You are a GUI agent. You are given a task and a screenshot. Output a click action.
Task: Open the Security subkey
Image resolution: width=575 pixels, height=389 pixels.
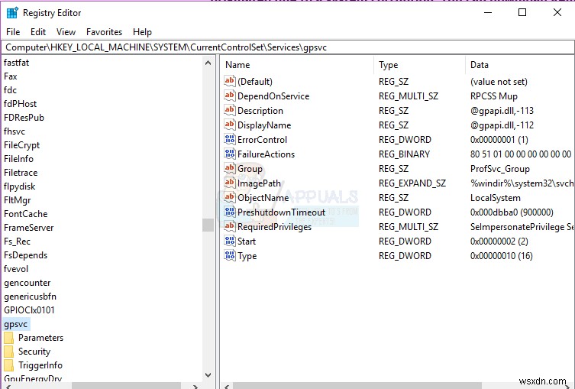pyautogui.click(x=34, y=352)
